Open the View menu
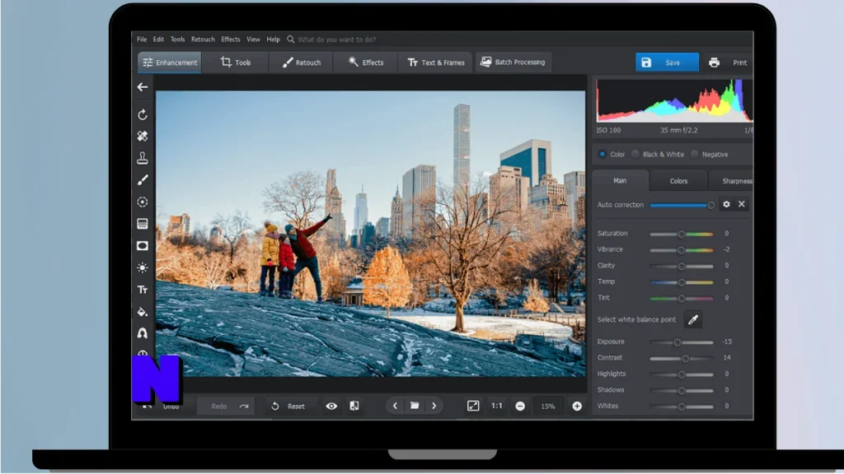Viewport: 844px width, 474px height. 253,39
